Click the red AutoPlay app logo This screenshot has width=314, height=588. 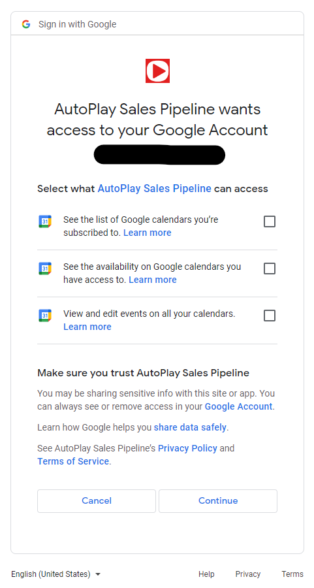[x=158, y=71]
